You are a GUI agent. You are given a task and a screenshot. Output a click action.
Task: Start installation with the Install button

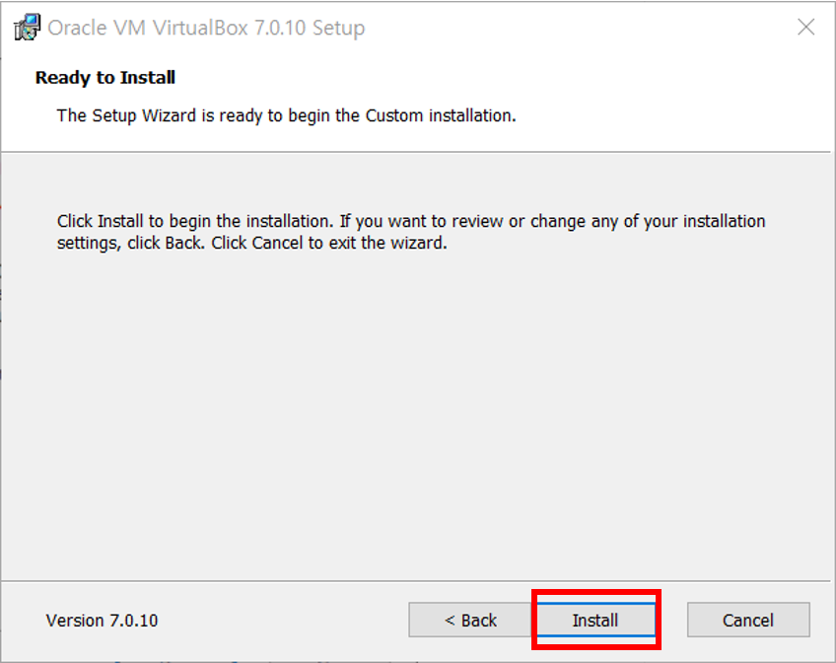coord(595,620)
